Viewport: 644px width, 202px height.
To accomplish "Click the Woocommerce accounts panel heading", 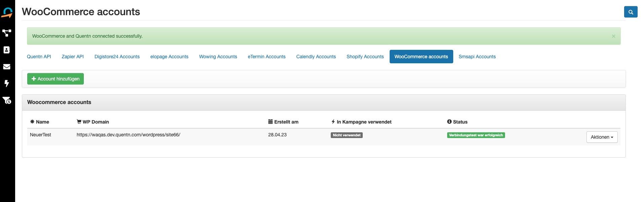I will pos(59,102).
